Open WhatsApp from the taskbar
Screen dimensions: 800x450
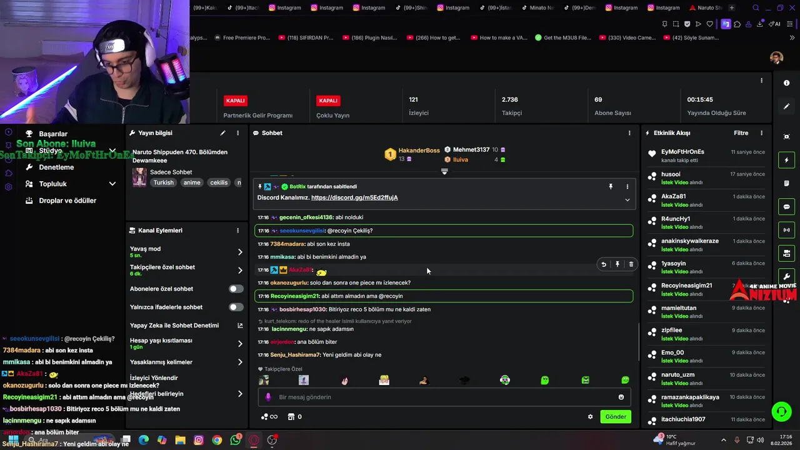click(236, 440)
